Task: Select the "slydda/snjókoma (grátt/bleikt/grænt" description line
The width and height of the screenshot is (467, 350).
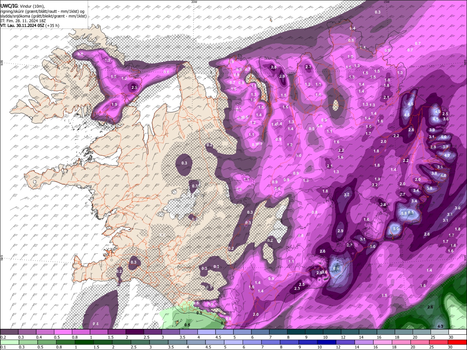Action: coord(43,16)
